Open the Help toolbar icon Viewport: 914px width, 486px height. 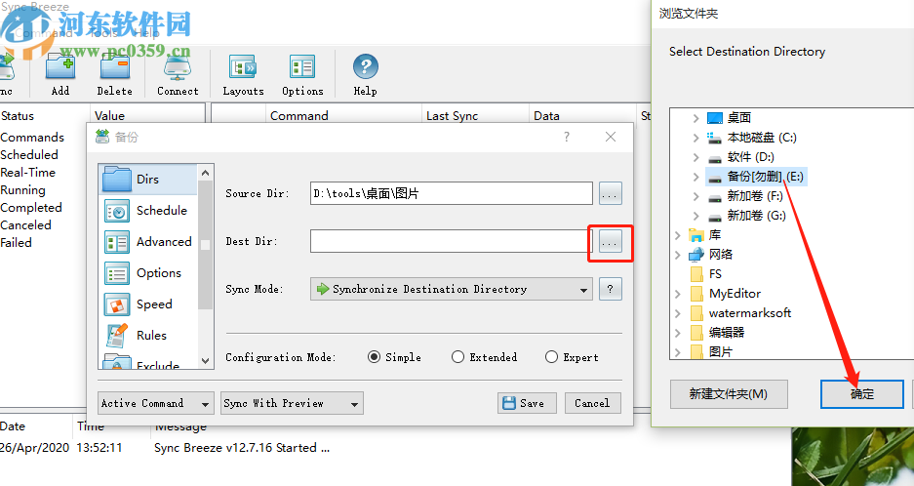365,75
